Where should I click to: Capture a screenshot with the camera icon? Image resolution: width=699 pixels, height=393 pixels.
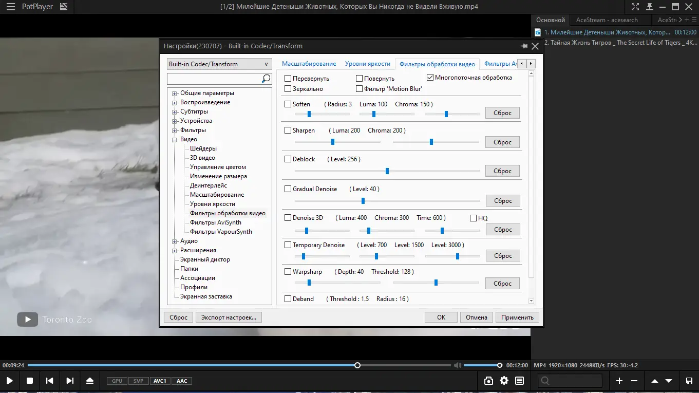click(488, 381)
